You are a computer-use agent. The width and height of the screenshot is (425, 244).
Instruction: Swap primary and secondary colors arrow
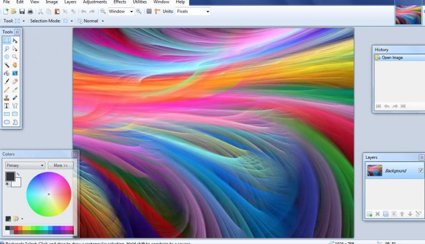pyautogui.click(x=18, y=174)
